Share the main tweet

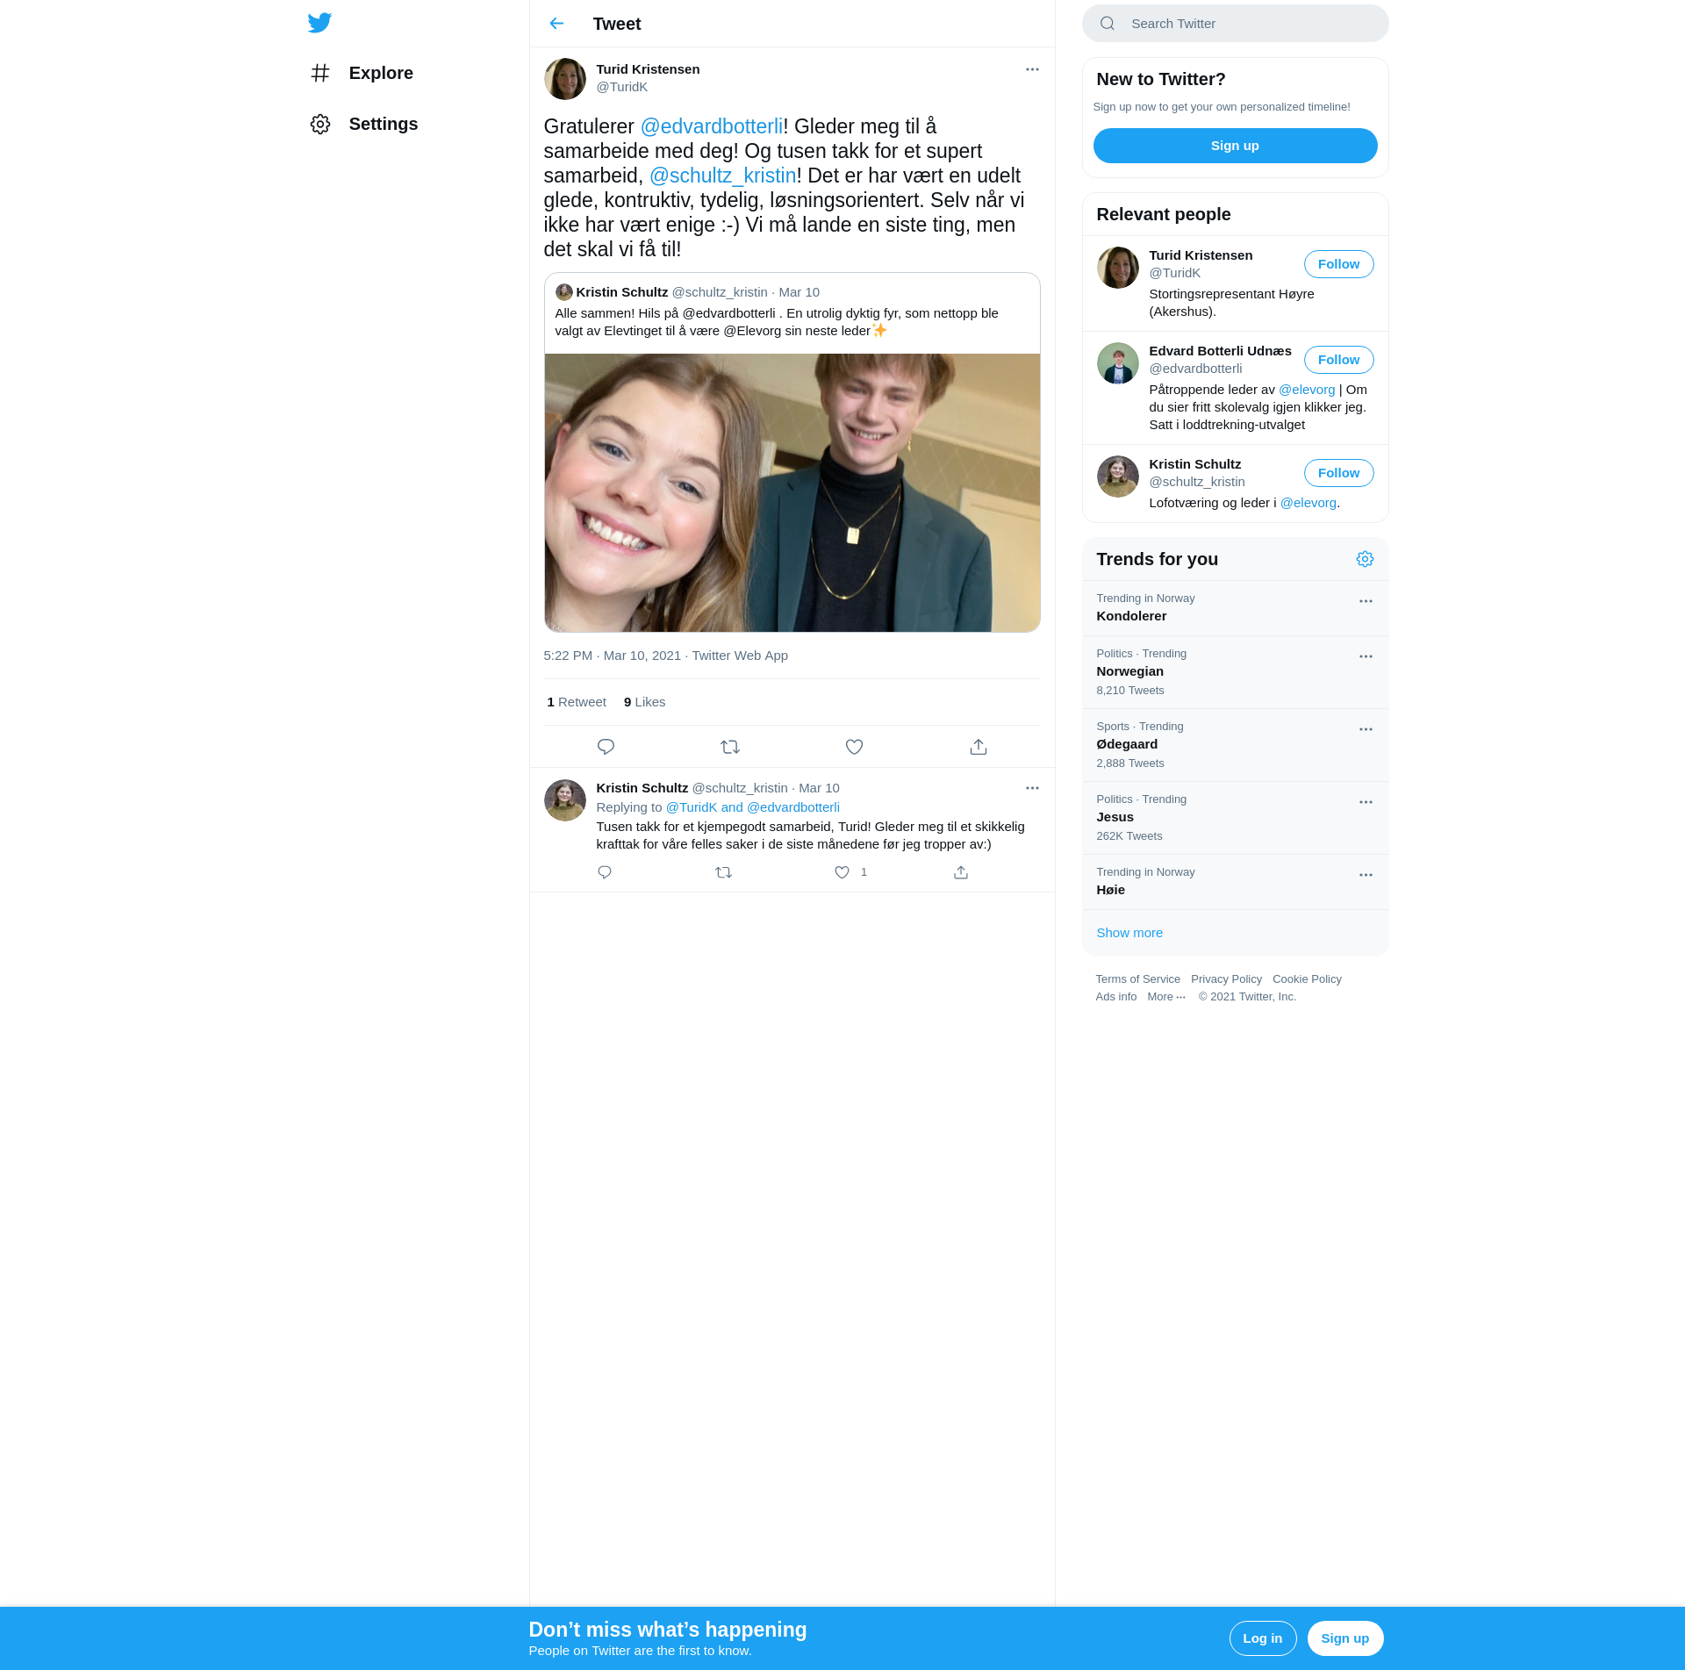point(979,747)
